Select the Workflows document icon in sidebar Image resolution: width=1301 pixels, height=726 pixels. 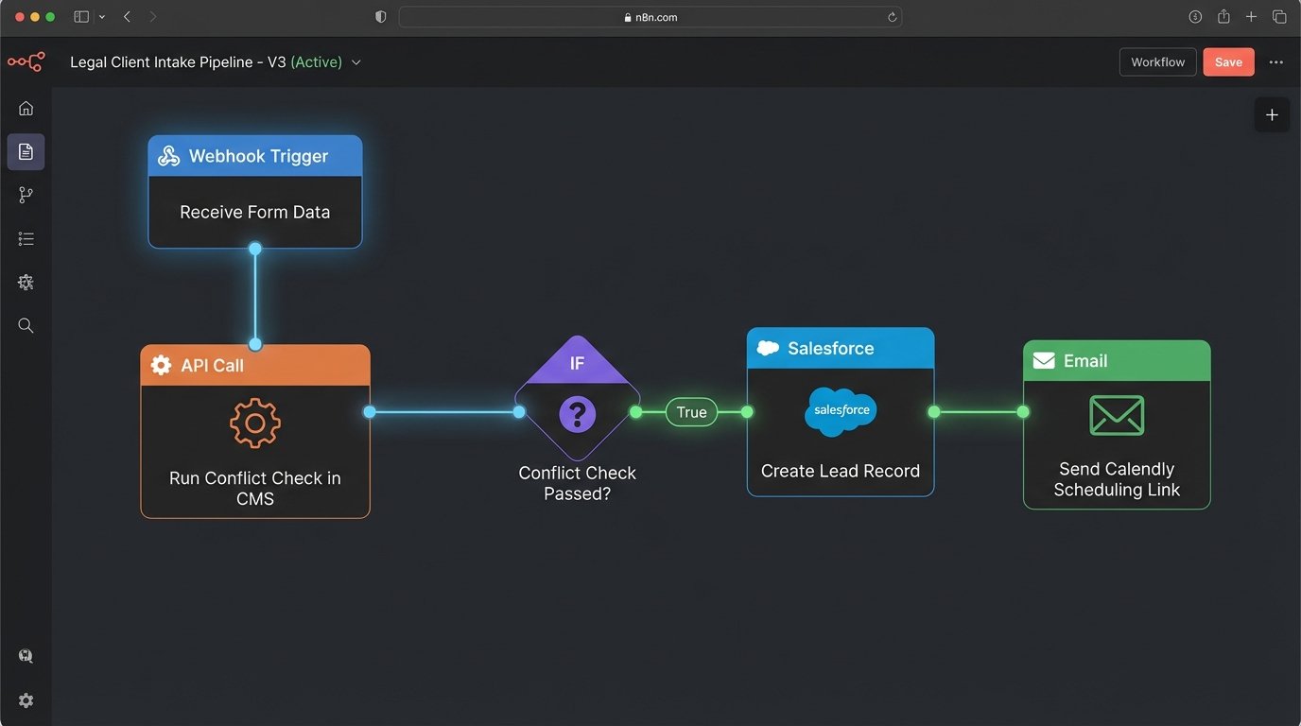click(26, 151)
